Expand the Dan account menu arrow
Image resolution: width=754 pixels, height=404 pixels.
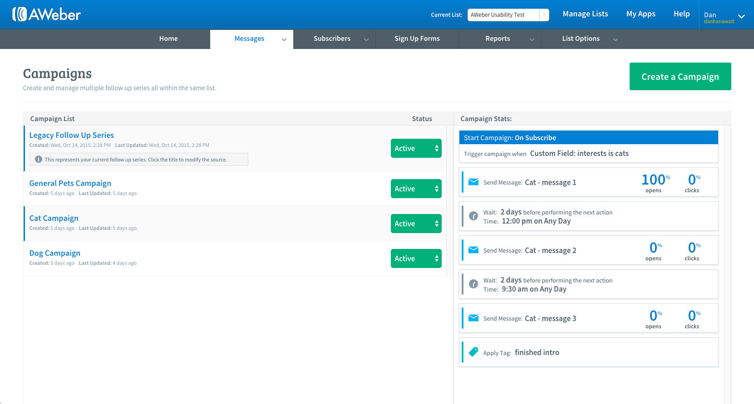coord(741,16)
